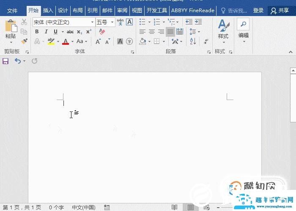Apply text effects outlined A
The height and width of the screenshot is (211, 296).
click(37, 41)
